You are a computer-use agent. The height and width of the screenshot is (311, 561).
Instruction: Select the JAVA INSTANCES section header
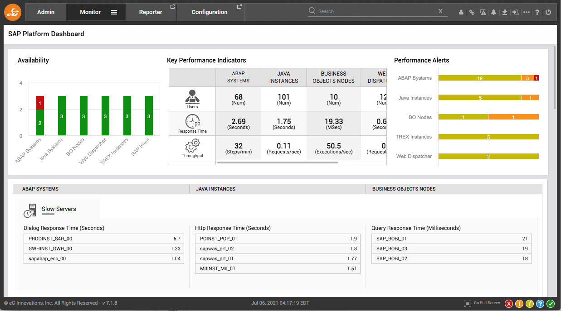(x=278, y=189)
